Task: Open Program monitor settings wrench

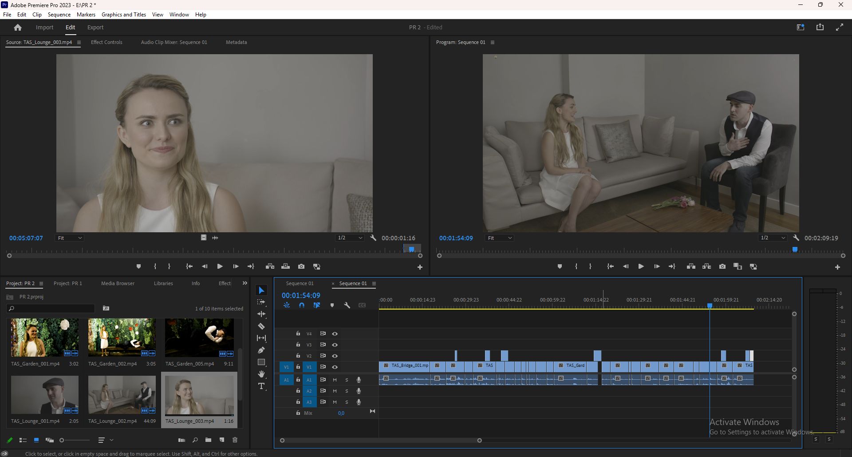Action: [x=796, y=238]
